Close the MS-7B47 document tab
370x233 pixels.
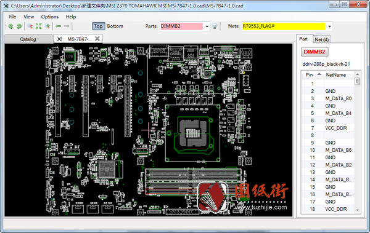pyautogui.click(x=97, y=39)
